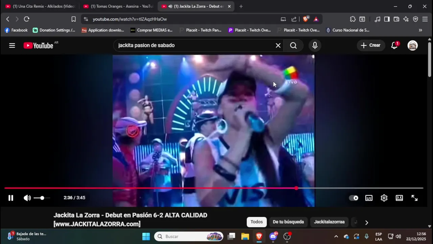
Task: Open YouTube notifications bell
Action: pyautogui.click(x=394, y=45)
